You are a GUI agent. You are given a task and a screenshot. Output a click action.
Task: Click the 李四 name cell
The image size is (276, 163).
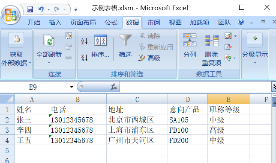click(32, 130)
